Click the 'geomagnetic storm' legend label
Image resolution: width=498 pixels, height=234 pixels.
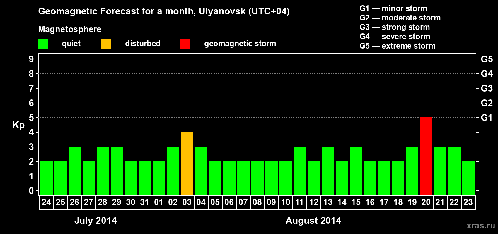pyautogui.click(x=240, y=44)
